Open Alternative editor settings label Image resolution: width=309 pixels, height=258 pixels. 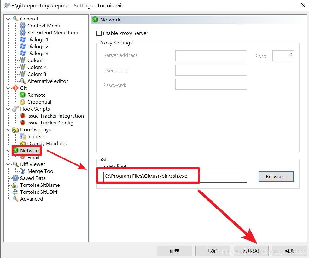coord(48,81)
